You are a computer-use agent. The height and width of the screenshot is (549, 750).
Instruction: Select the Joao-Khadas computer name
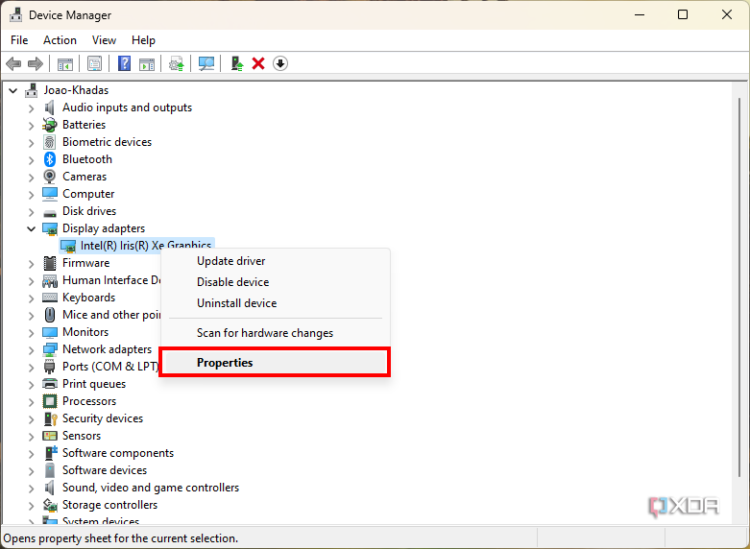(x=76, y=90)
